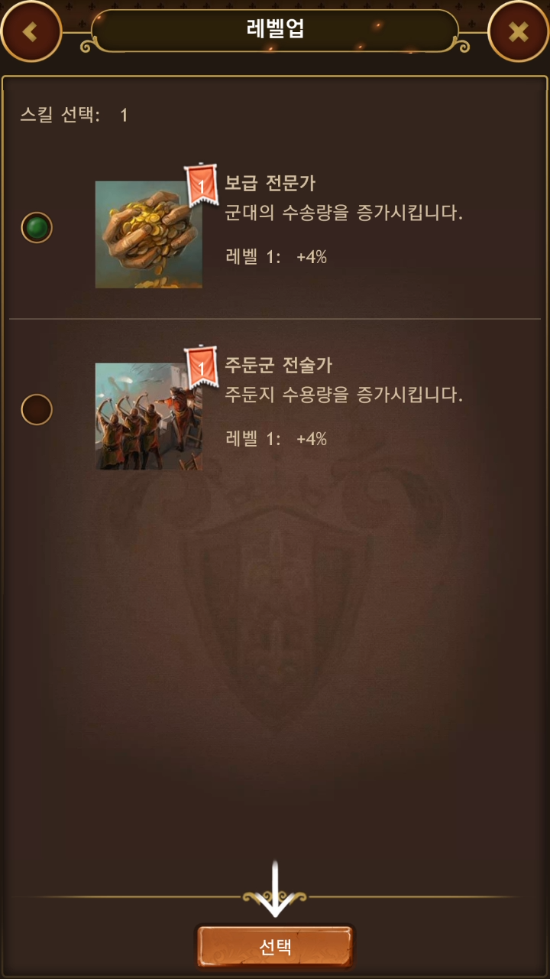Click the level 1 banner on 주둔군 전술가
Image resolution: width=550 pixels, height=979 pixels.
click(202, 366)
